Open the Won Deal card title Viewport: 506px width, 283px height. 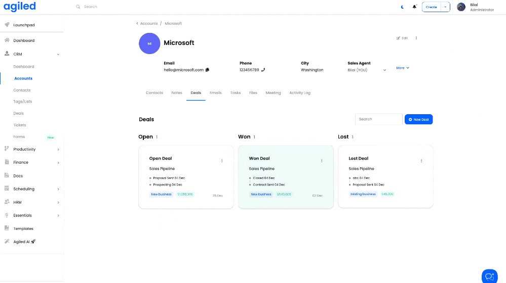pos(259,158)
